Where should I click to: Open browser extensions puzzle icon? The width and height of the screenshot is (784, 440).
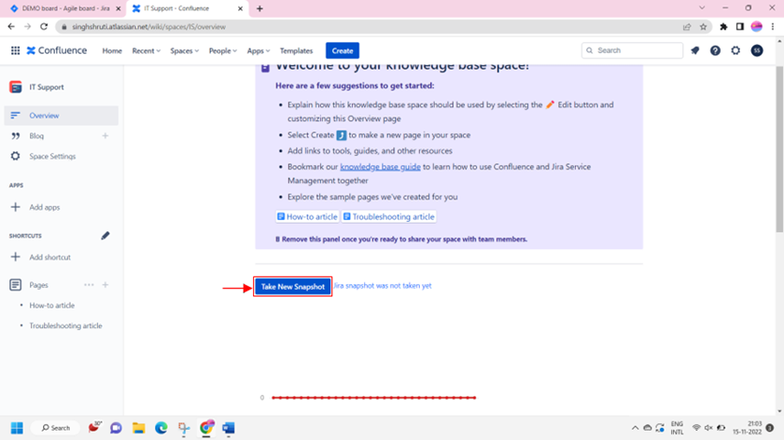pyautogui.click(x=723, y=27)
